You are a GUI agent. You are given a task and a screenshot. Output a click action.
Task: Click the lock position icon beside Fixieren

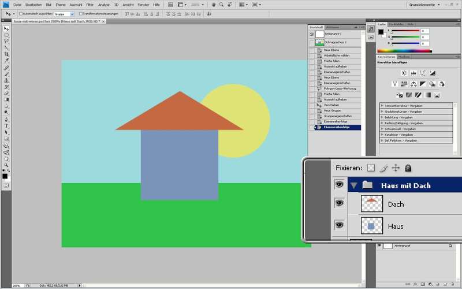pos(396,168)
